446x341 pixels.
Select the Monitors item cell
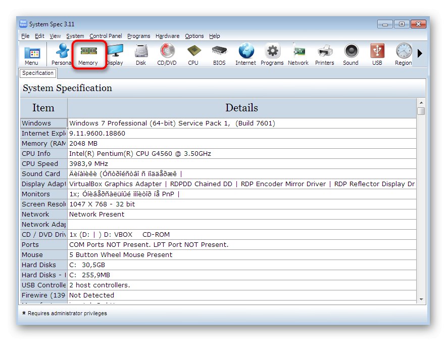[43, 194]
